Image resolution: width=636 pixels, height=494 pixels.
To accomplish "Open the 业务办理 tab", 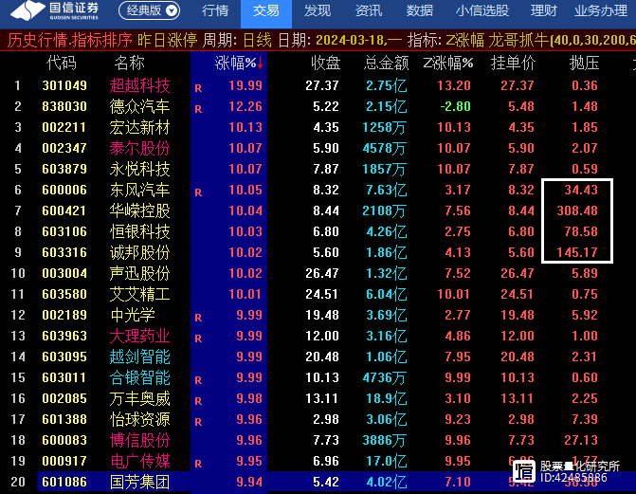I will pyautogui.click(x=601, y=11).
